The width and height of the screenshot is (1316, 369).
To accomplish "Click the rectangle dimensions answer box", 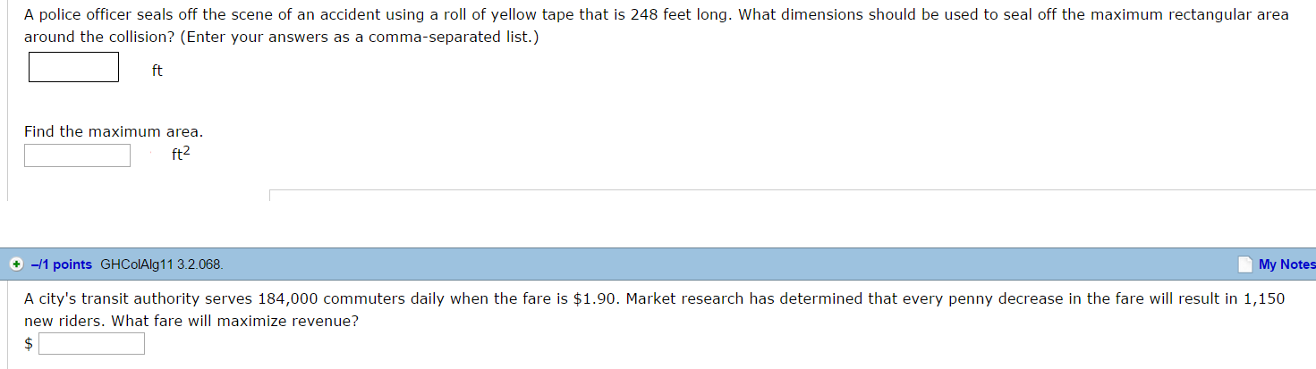I will [73, 67].
